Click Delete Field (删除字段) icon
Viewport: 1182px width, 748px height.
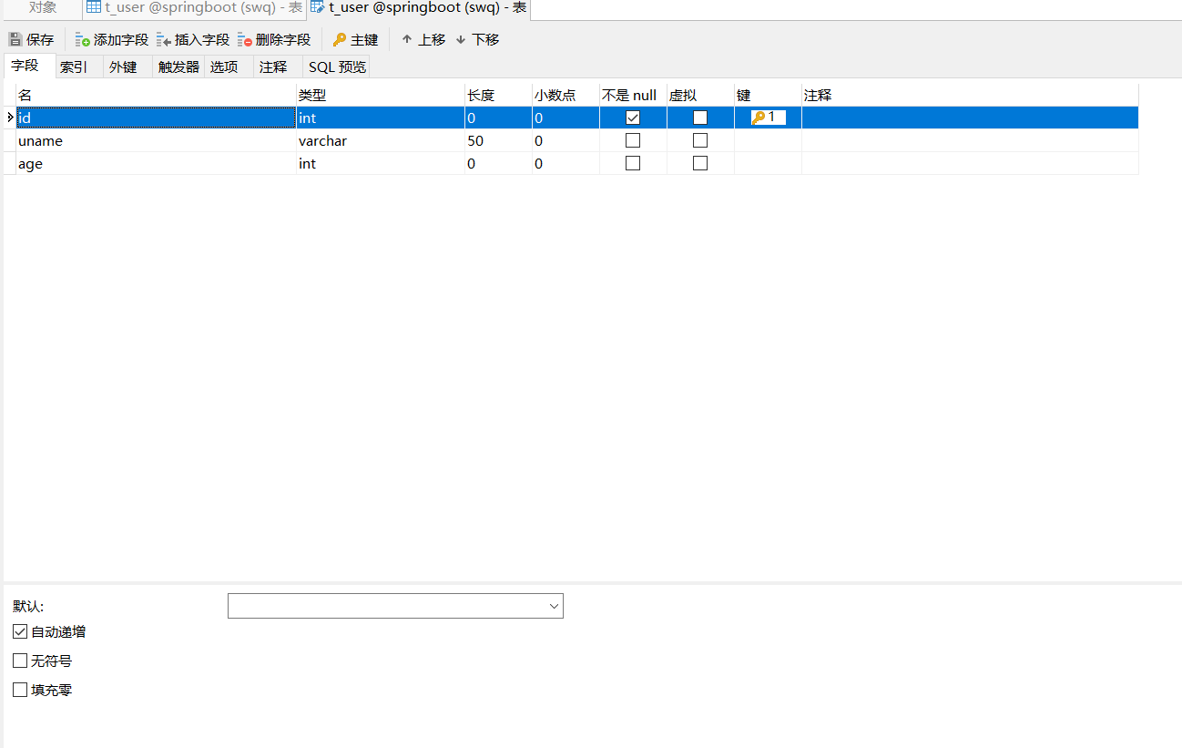point(245,40)
